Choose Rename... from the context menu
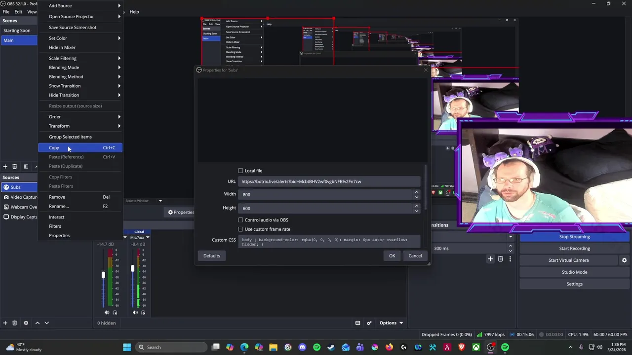Screen dimensions: 632x355 click(x=80, y=206)
